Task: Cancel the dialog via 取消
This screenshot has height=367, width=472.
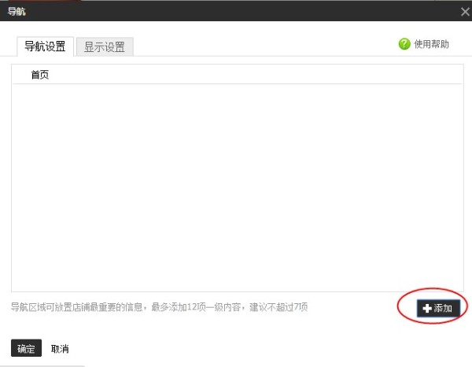Action: (60, 349)
